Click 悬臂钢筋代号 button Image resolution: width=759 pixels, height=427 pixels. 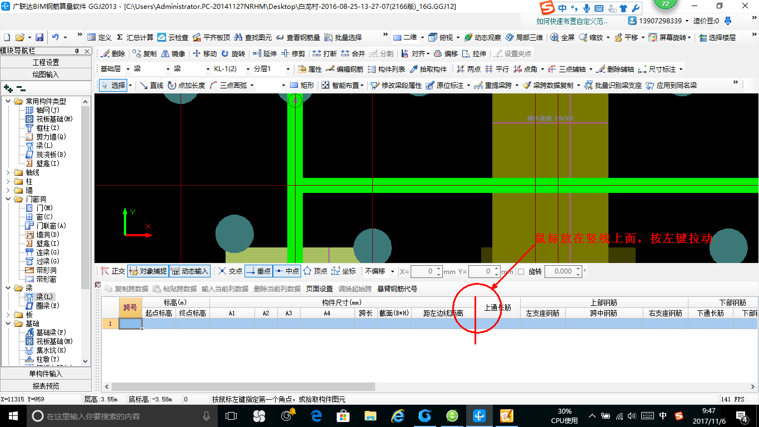click(397, 289)
